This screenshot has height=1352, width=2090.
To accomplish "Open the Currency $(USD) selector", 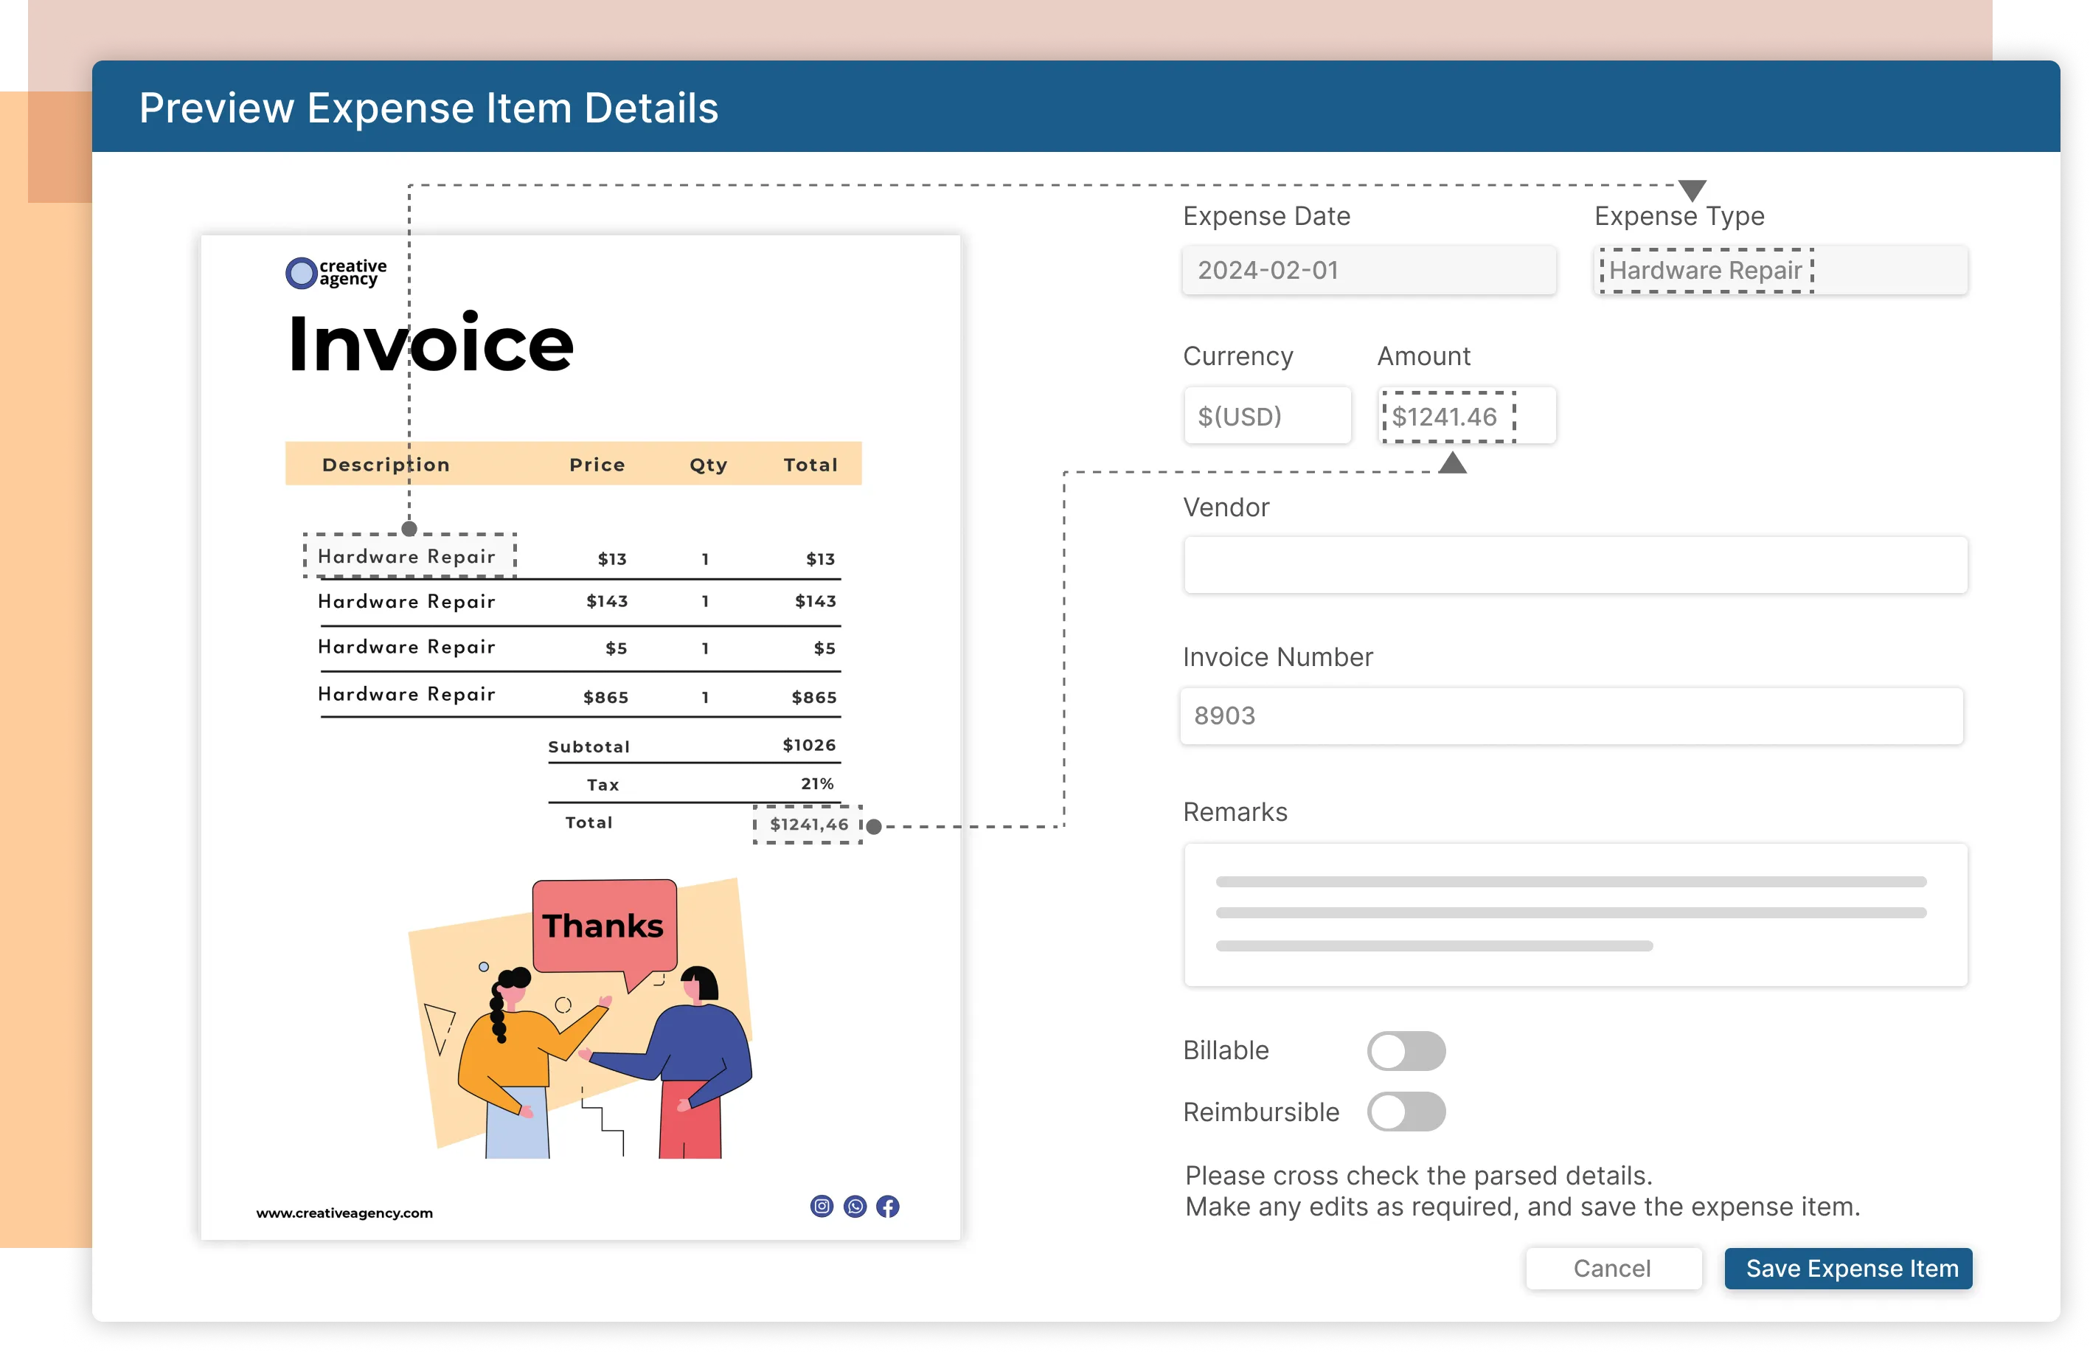I will pos(1267,416).
